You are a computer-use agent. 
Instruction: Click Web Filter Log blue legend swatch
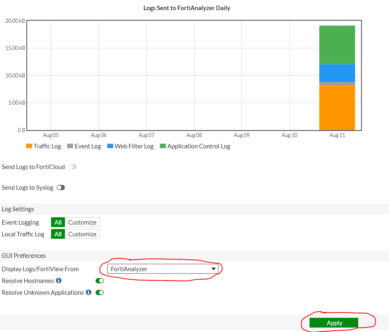pos(110,146)
